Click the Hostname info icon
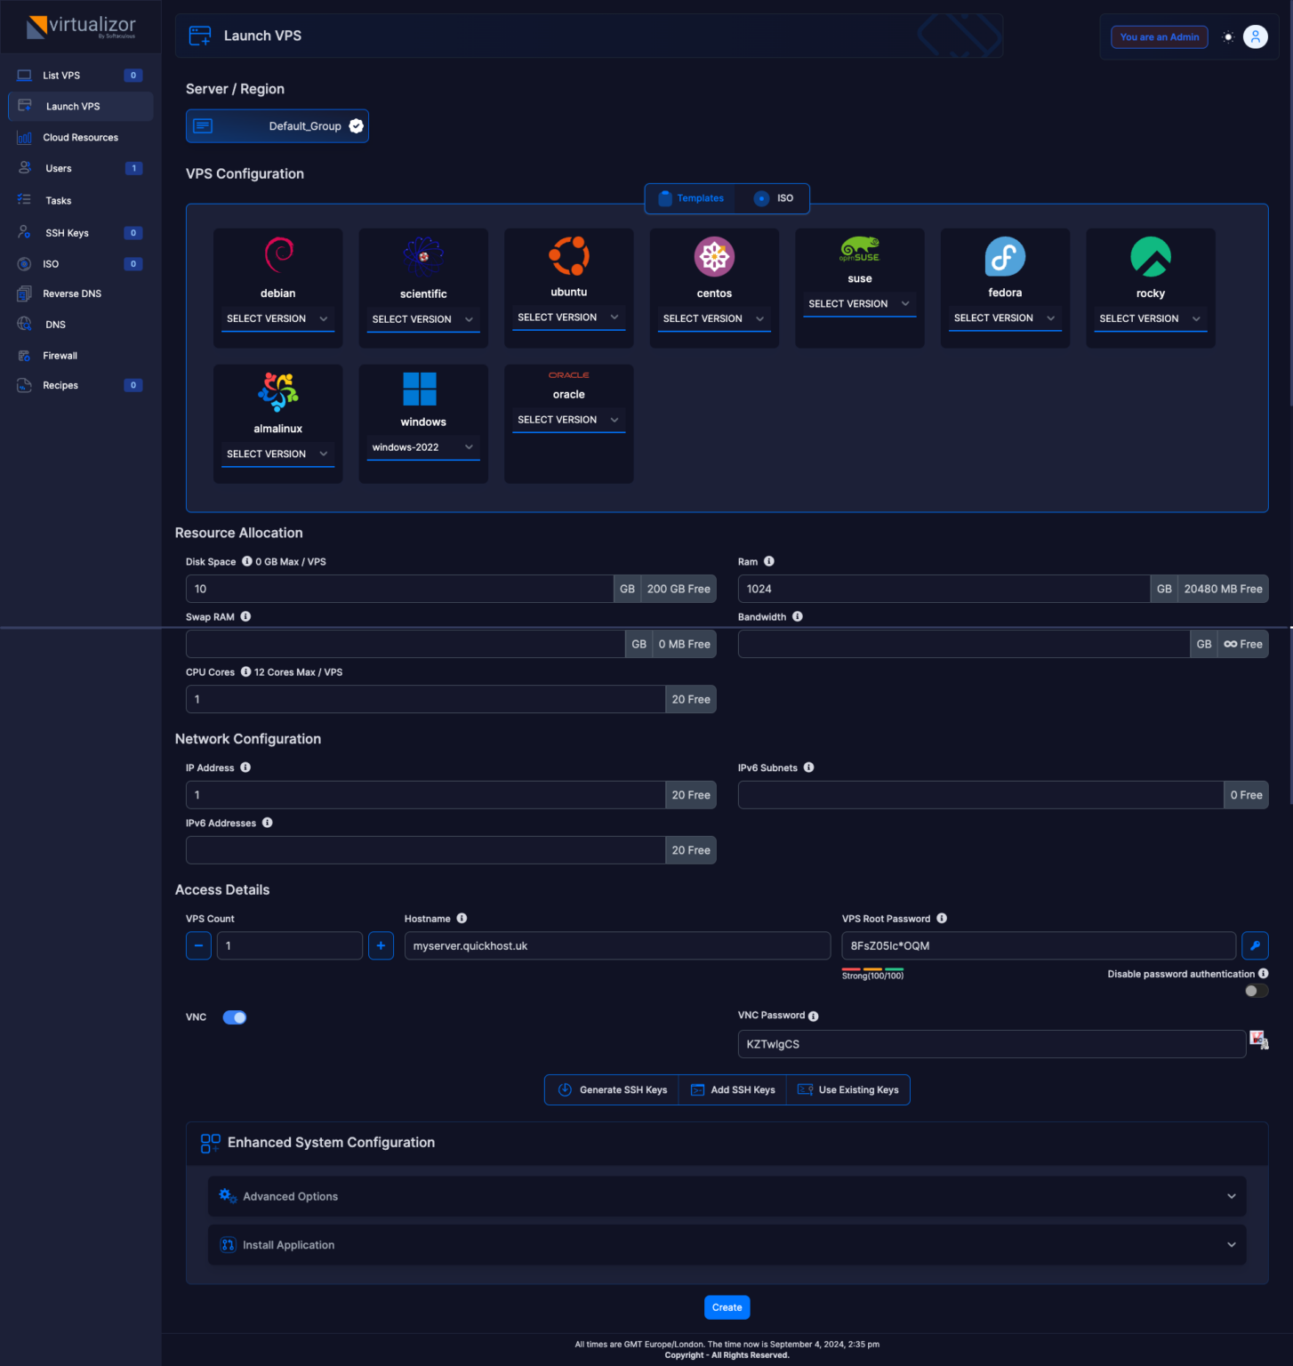 (462, 919)
